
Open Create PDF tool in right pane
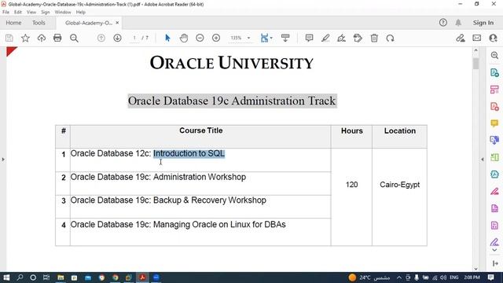494,107
